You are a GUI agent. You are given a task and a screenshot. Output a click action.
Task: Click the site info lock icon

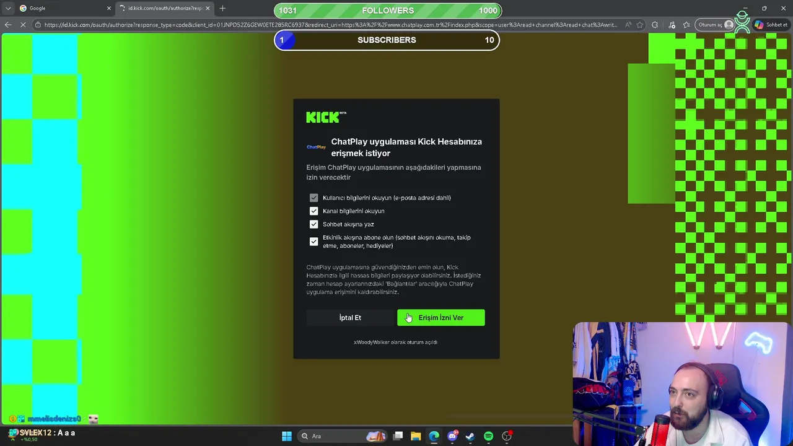click(x=38, y=25)
